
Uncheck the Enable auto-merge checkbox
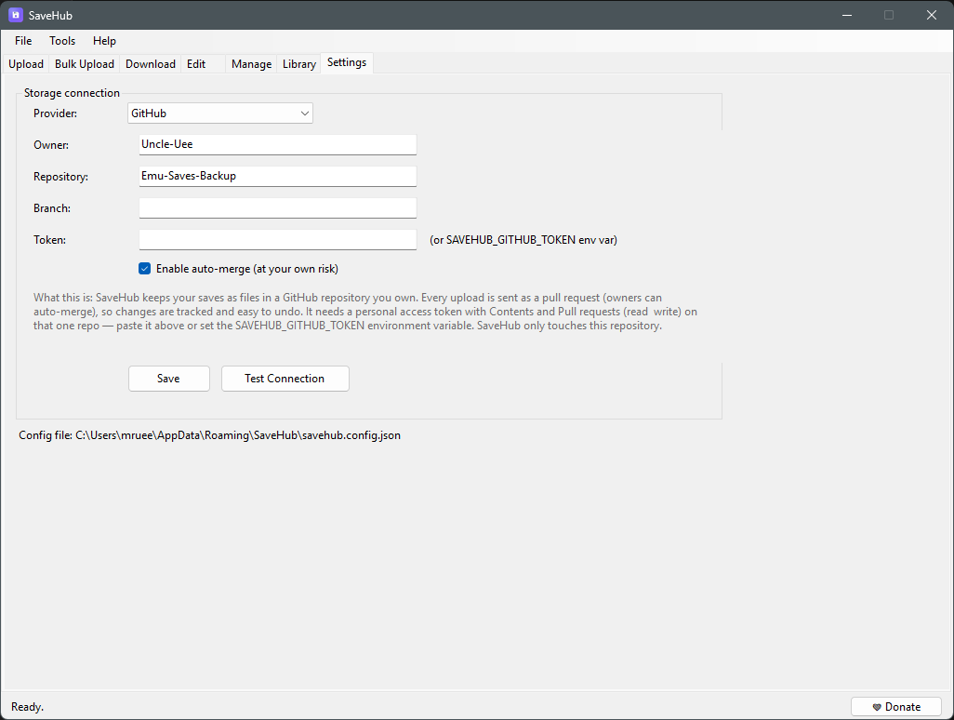pos(145,269)
